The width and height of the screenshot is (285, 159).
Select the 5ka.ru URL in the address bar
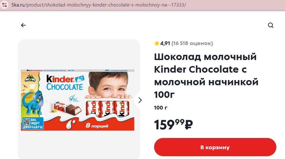99,5
